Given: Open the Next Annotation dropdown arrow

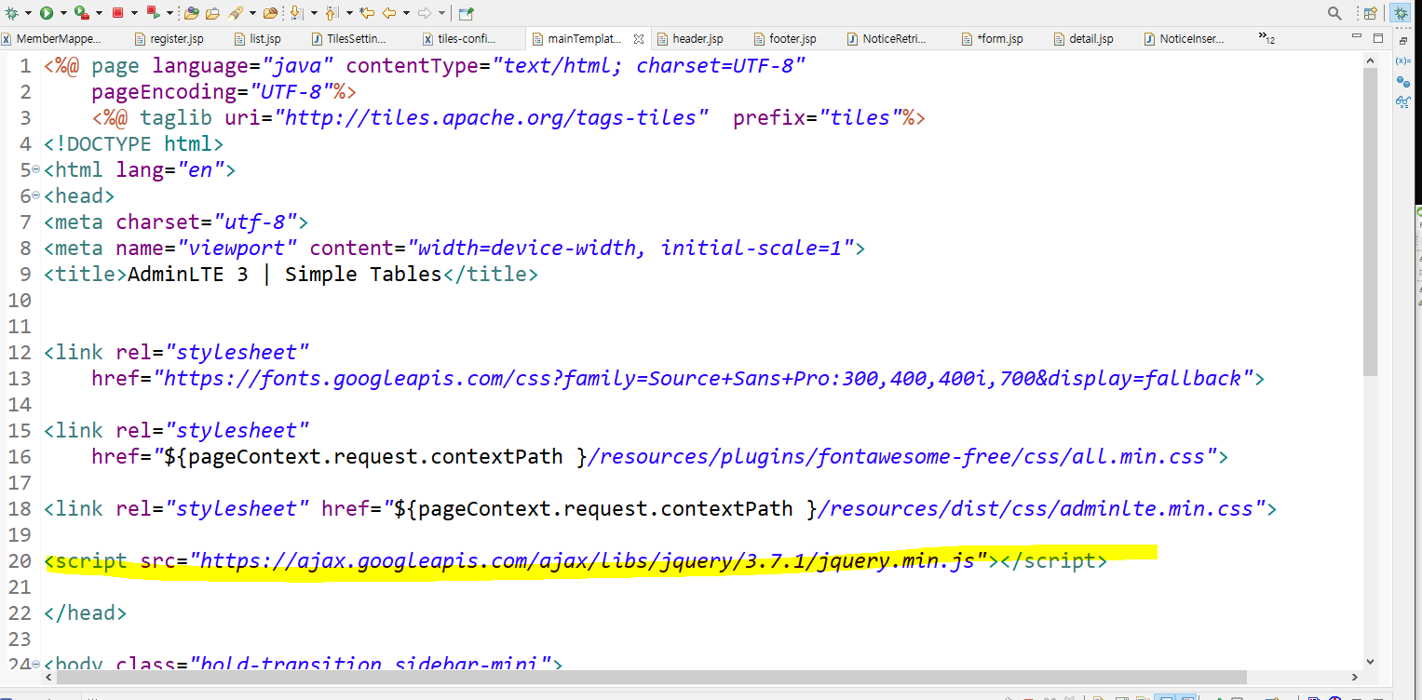Looking at the screenshot, I should click(314, 13).
